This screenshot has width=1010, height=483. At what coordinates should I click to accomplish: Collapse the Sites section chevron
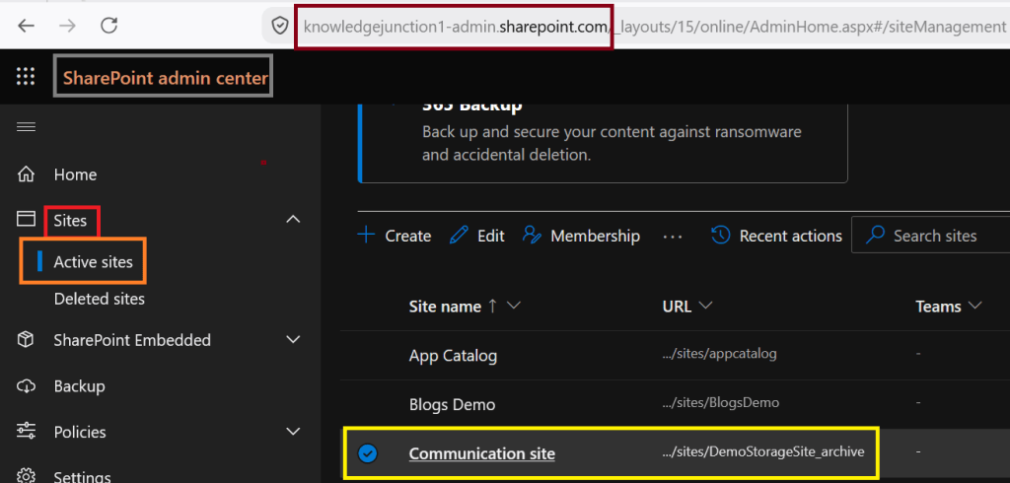(293, 220)
